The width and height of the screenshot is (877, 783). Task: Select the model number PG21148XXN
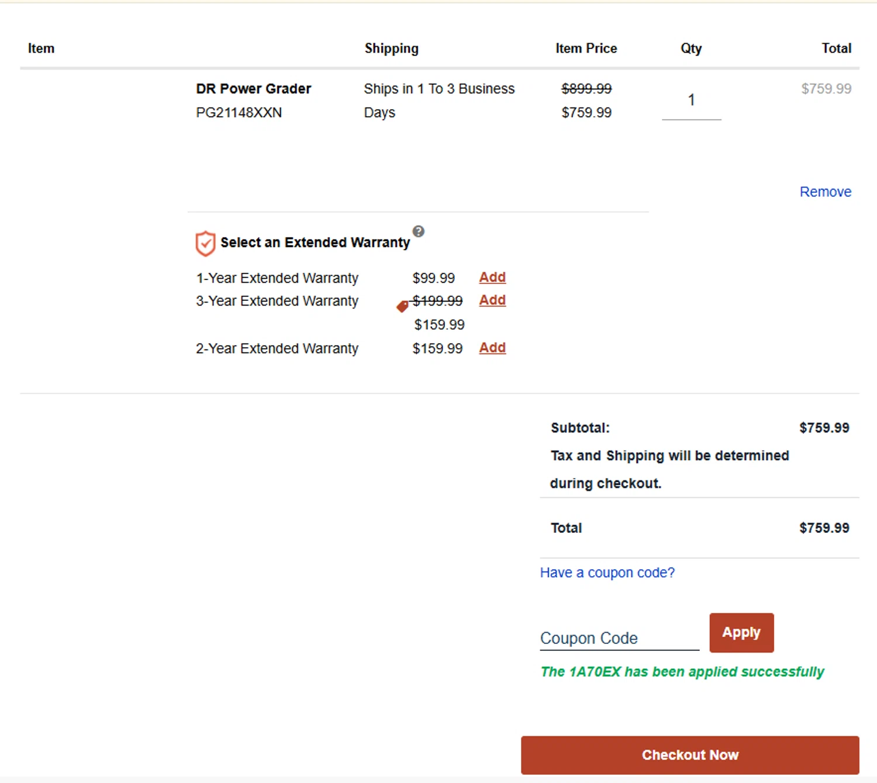239,113
